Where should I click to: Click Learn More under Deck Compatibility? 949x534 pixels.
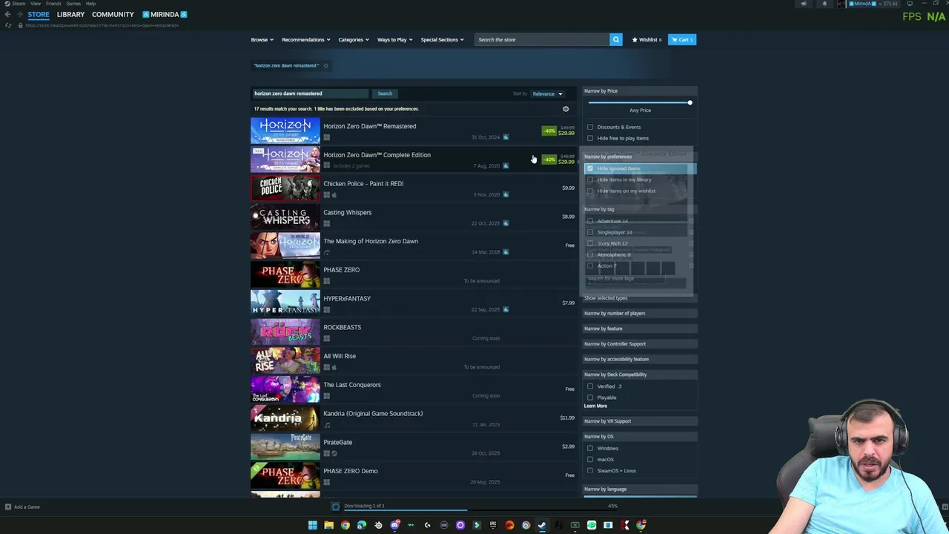595,406
